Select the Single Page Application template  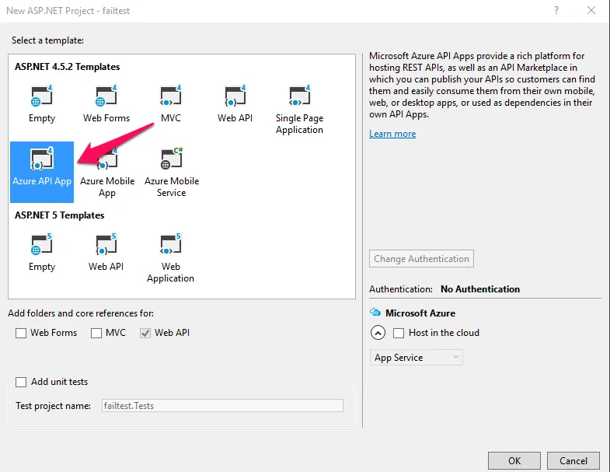(x=299, y=110)
